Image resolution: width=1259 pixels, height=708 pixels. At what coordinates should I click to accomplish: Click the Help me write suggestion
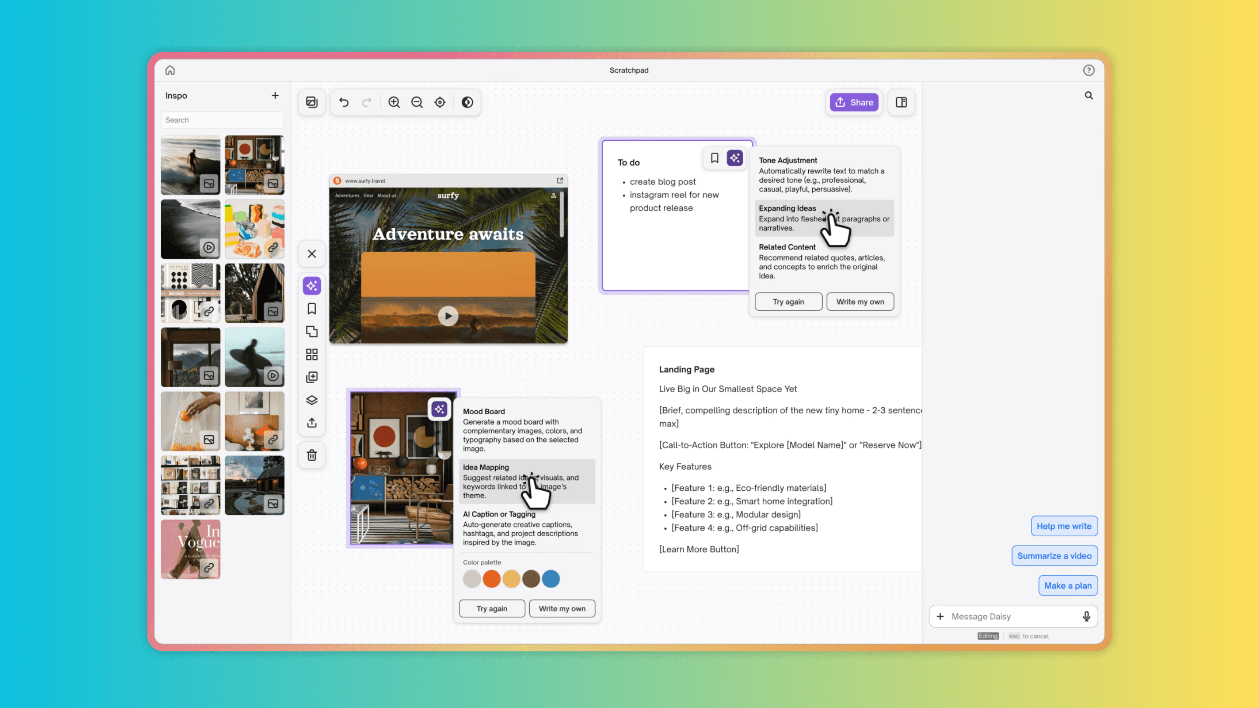[1064, 526]
